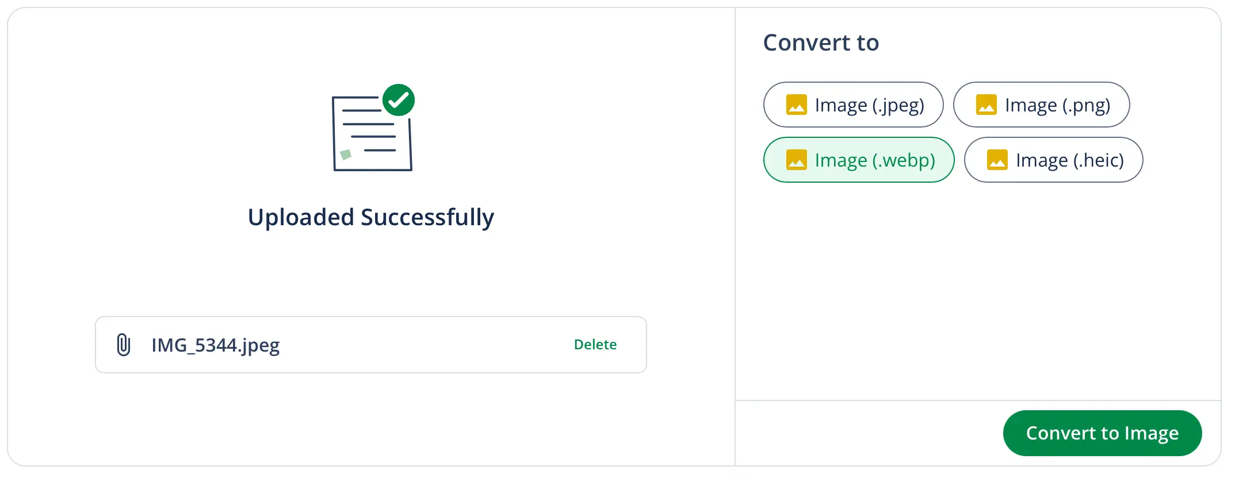This screenshot has height=478, width=1239.
Task: Select Image (.heic) as the output format
Action: [1053, 160]
